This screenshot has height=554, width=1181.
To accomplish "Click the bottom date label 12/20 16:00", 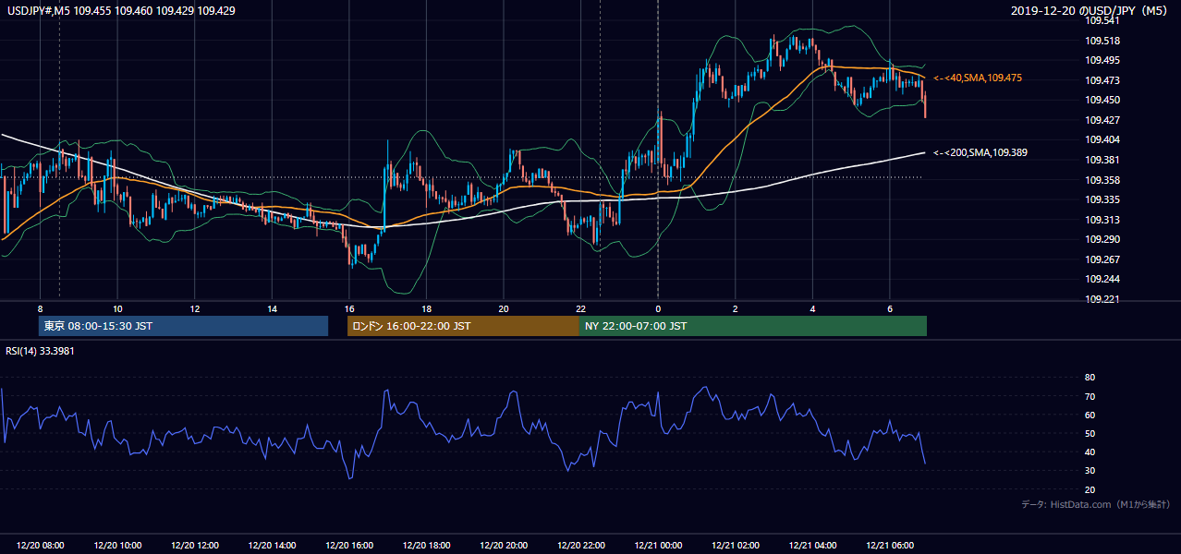I will pos(349,546).
